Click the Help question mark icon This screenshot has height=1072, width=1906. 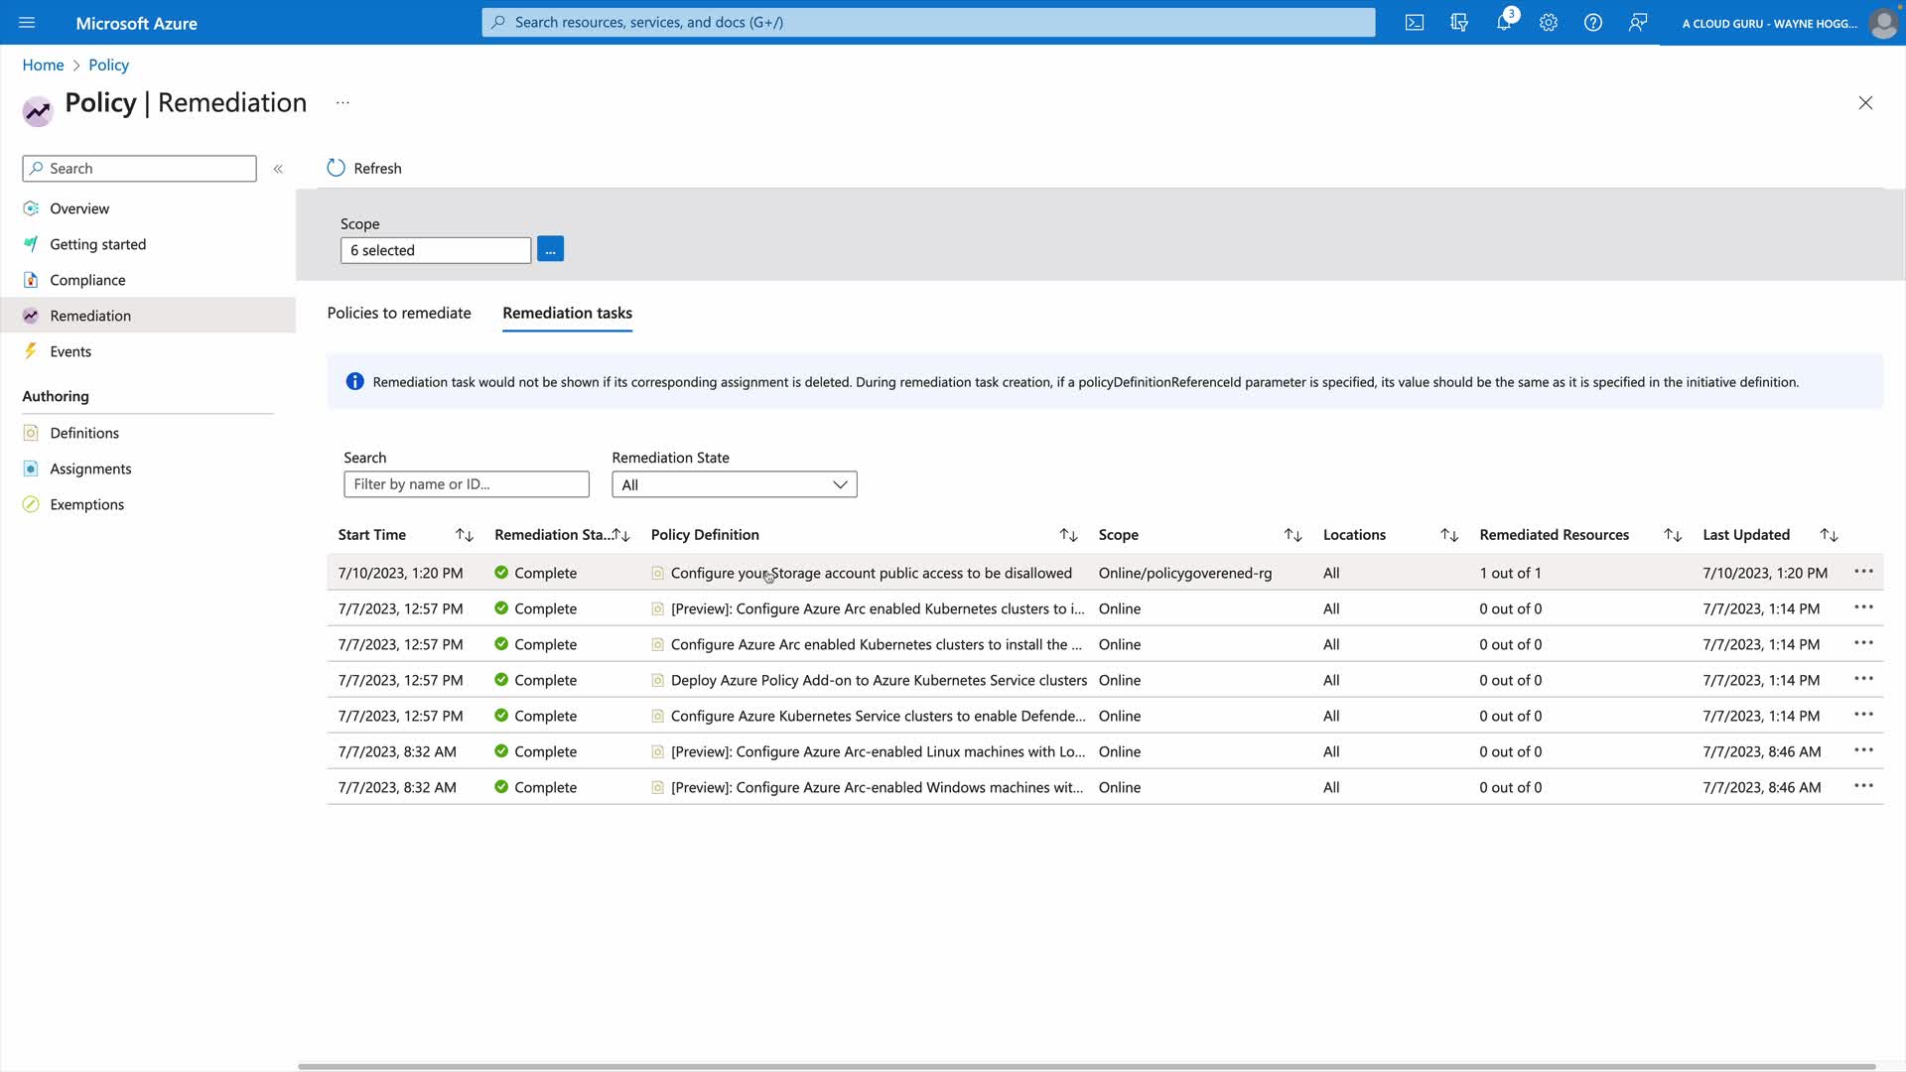pyautogui.click(x=1593, y=22)
